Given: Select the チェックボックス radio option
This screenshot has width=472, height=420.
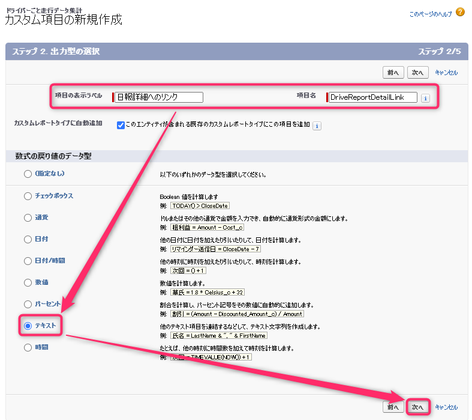Looking at the screenshot, I should point(28,196).
